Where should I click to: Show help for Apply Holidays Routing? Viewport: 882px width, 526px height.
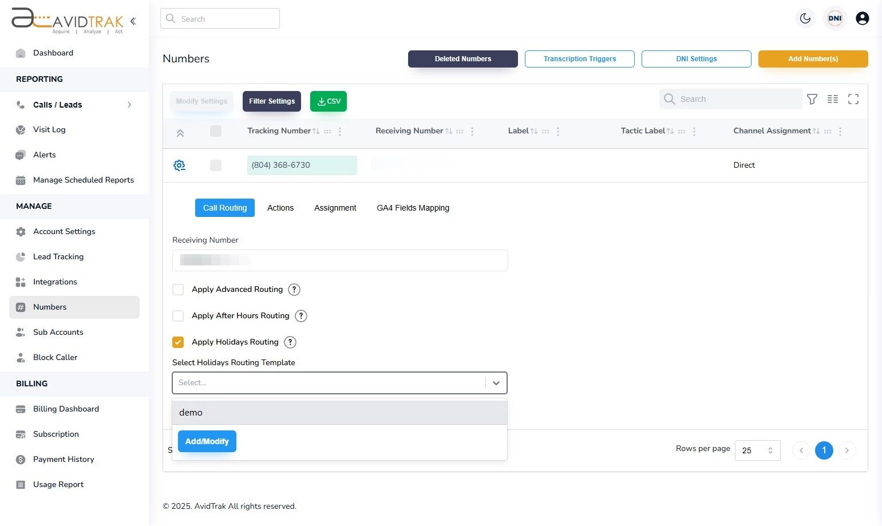(x=291, y=342)
